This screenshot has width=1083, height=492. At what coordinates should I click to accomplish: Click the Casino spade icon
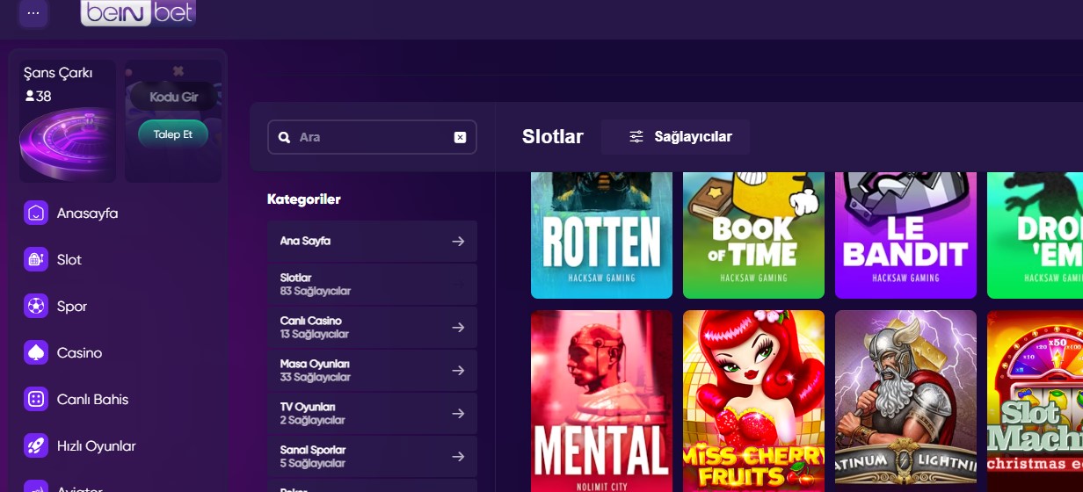pos(36,353)
